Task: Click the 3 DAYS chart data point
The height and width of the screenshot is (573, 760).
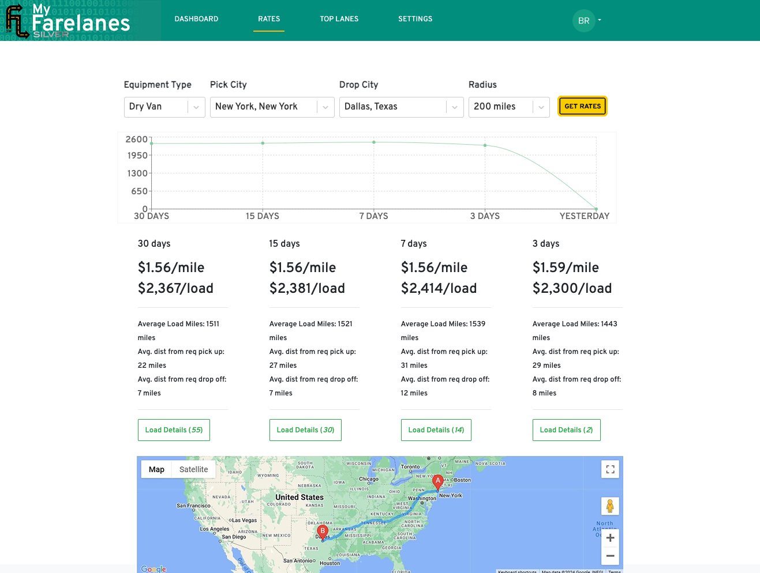Action: tap(485, 145)
